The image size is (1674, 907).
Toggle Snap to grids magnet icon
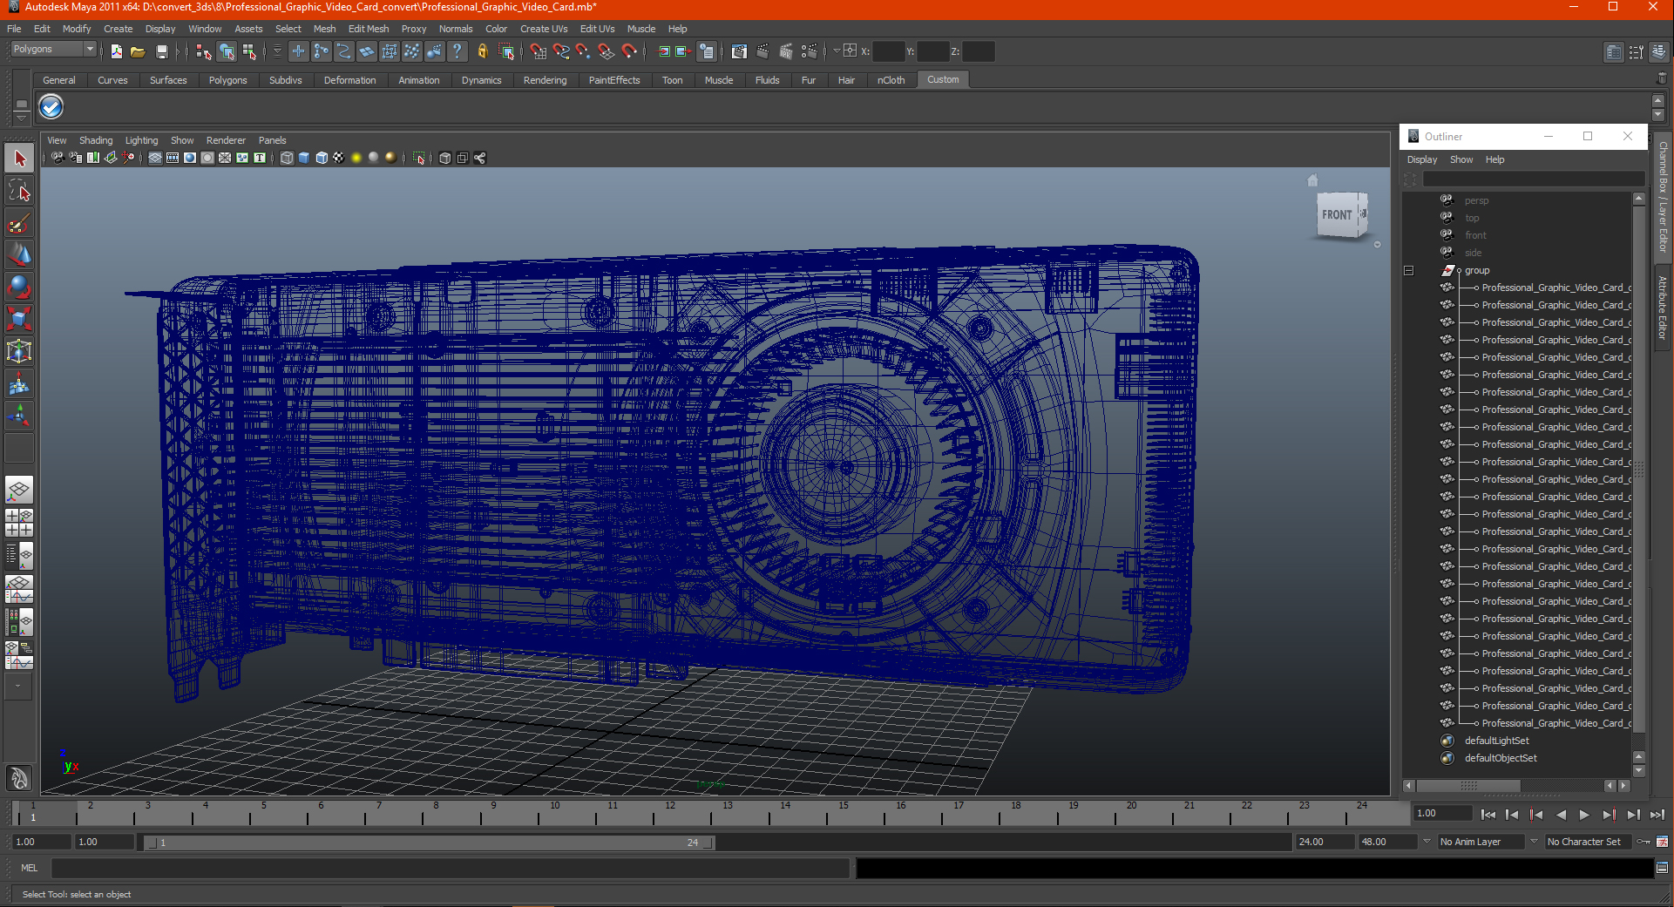pyautogui.click(x=539, y=51)
